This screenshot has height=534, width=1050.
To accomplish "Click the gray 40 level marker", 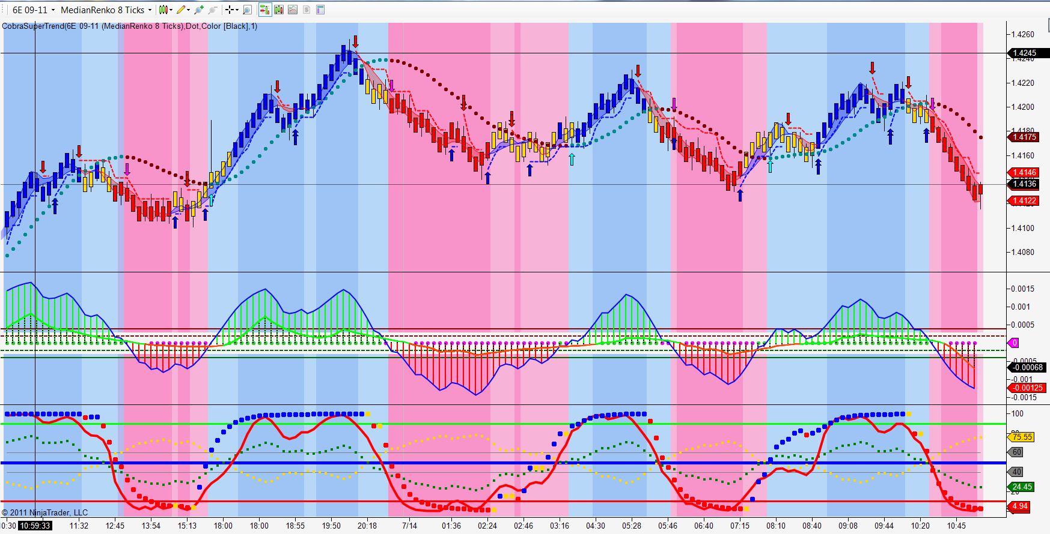I will tap(1016, 472).
